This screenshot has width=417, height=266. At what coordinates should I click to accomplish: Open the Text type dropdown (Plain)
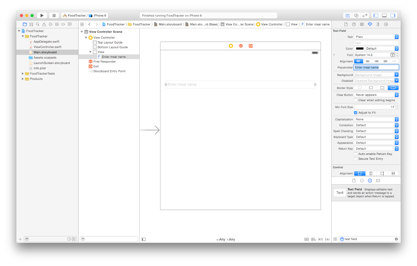point(376,37)
